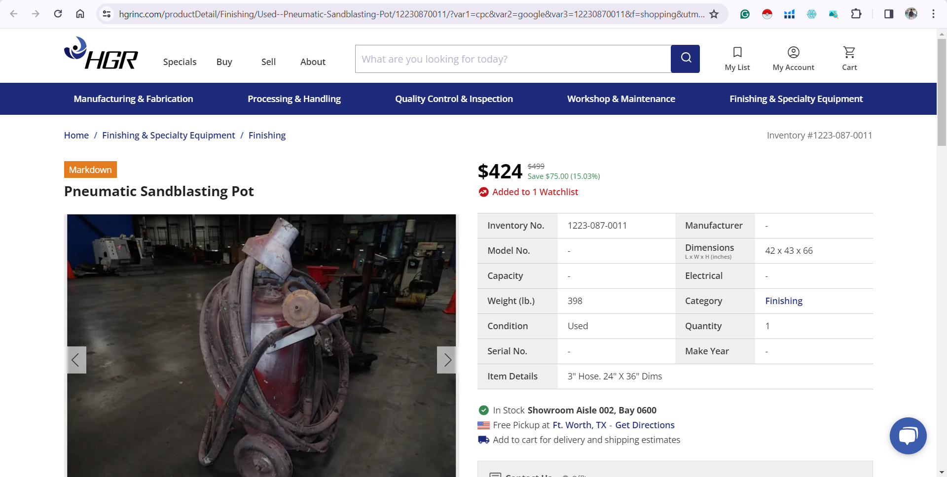
Task: Click the Ft. Worth, TX link
Action: click(579, 425)
